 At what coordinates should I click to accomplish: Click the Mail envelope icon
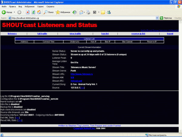point(81,12)
